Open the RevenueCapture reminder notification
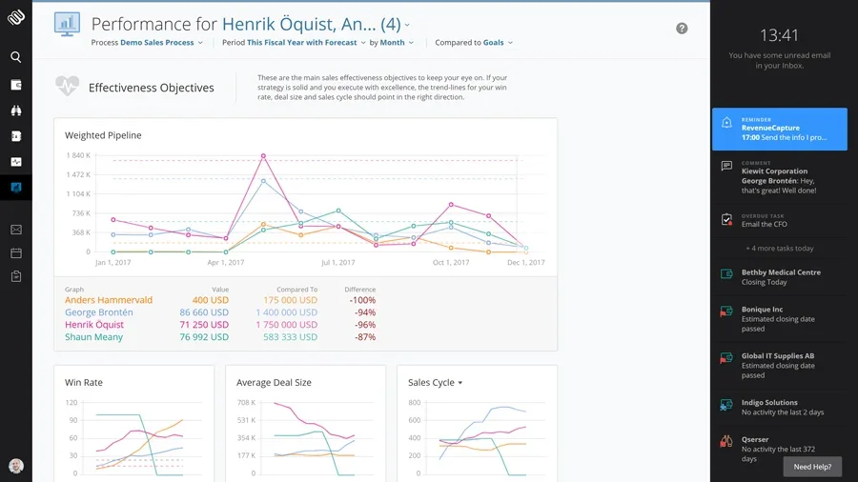858x482 pixels. click(x=779, y=129)
